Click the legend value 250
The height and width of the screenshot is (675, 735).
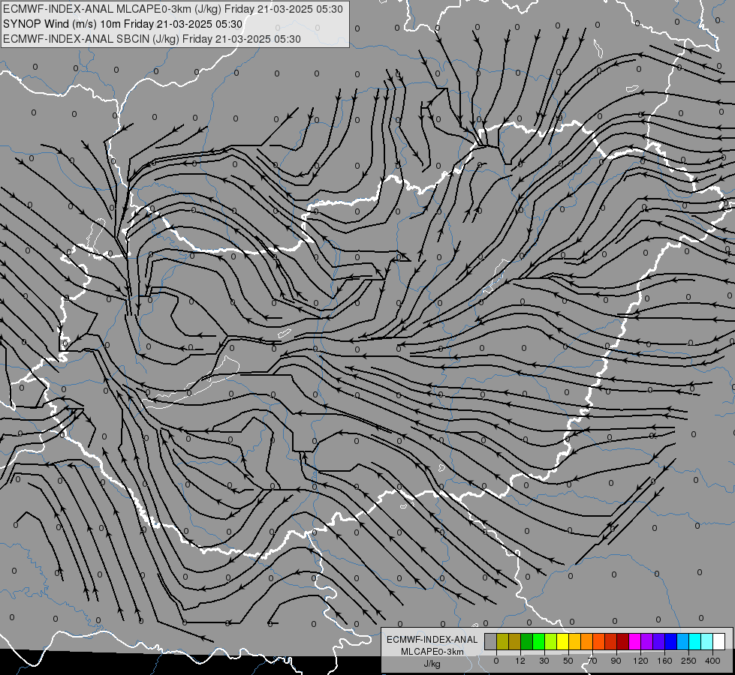click(x=688, y=661)
